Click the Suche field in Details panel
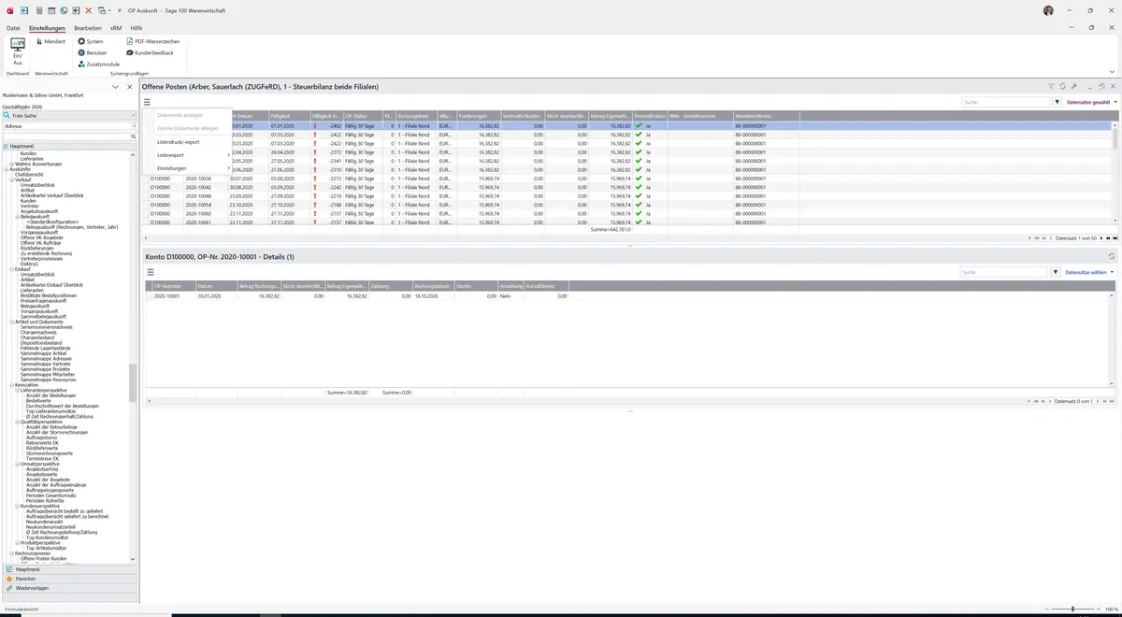This screenshot has width=1122, height=617. (x=1004, y=272)
